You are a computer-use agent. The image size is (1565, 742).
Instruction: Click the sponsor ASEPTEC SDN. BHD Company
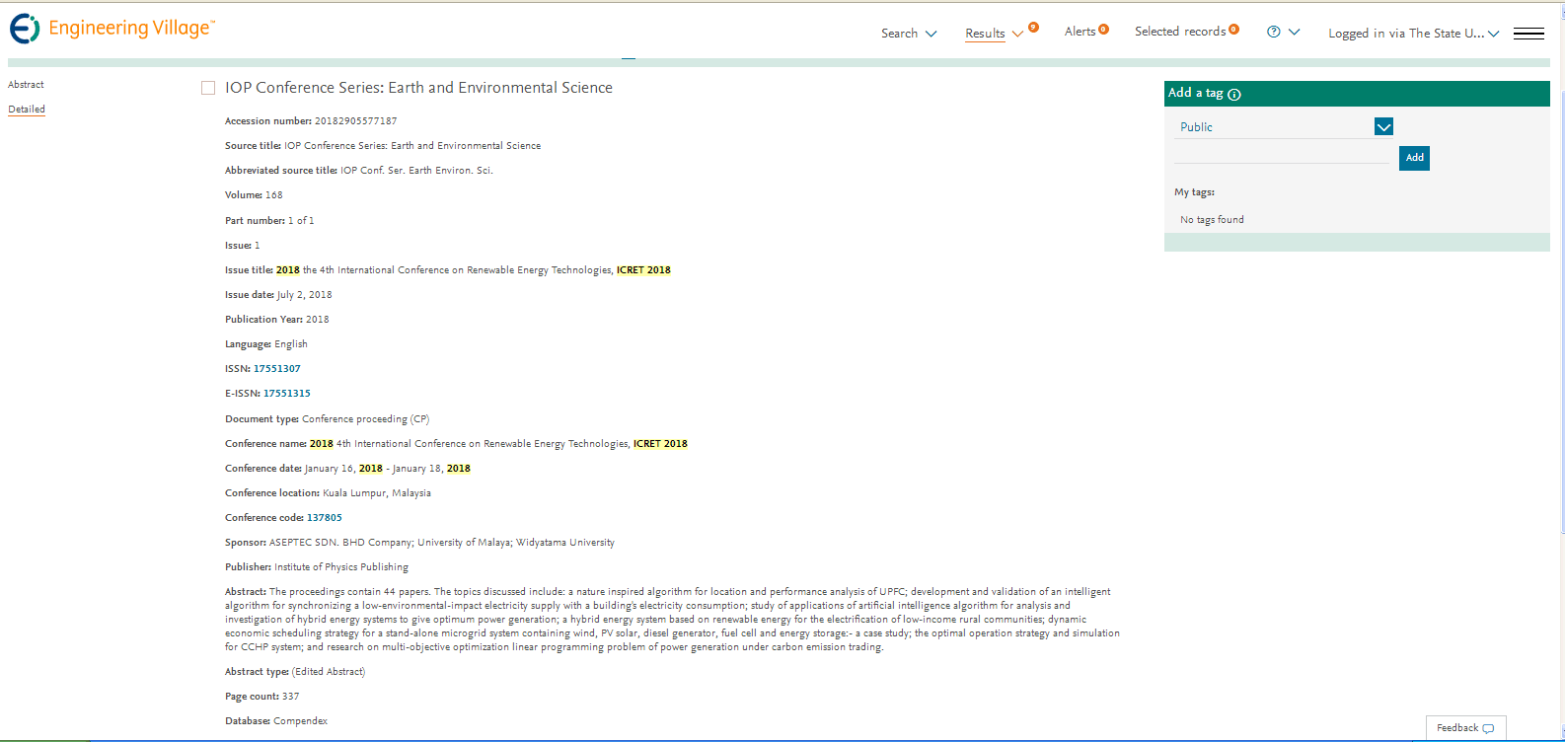pyautogui.click(x=339, y=543)
